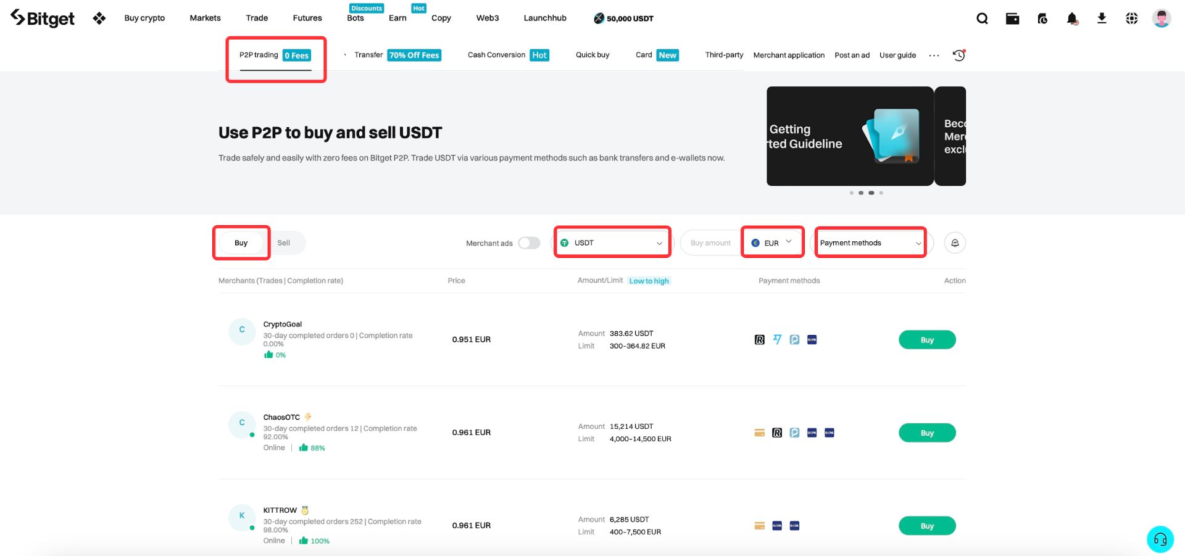This screenshot has width=1185, height=556.
Task: Open the orders icon in header
Action: coord(1042,19)
